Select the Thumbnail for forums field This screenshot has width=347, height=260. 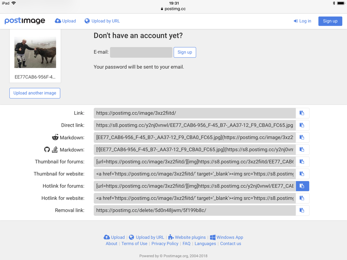tap(195, 162)
